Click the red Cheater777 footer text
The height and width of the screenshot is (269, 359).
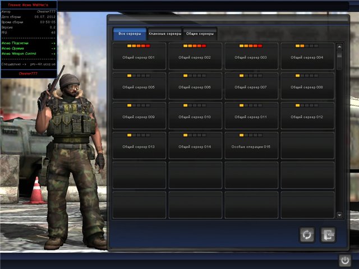pyautogui.click(x=28, y=73)
